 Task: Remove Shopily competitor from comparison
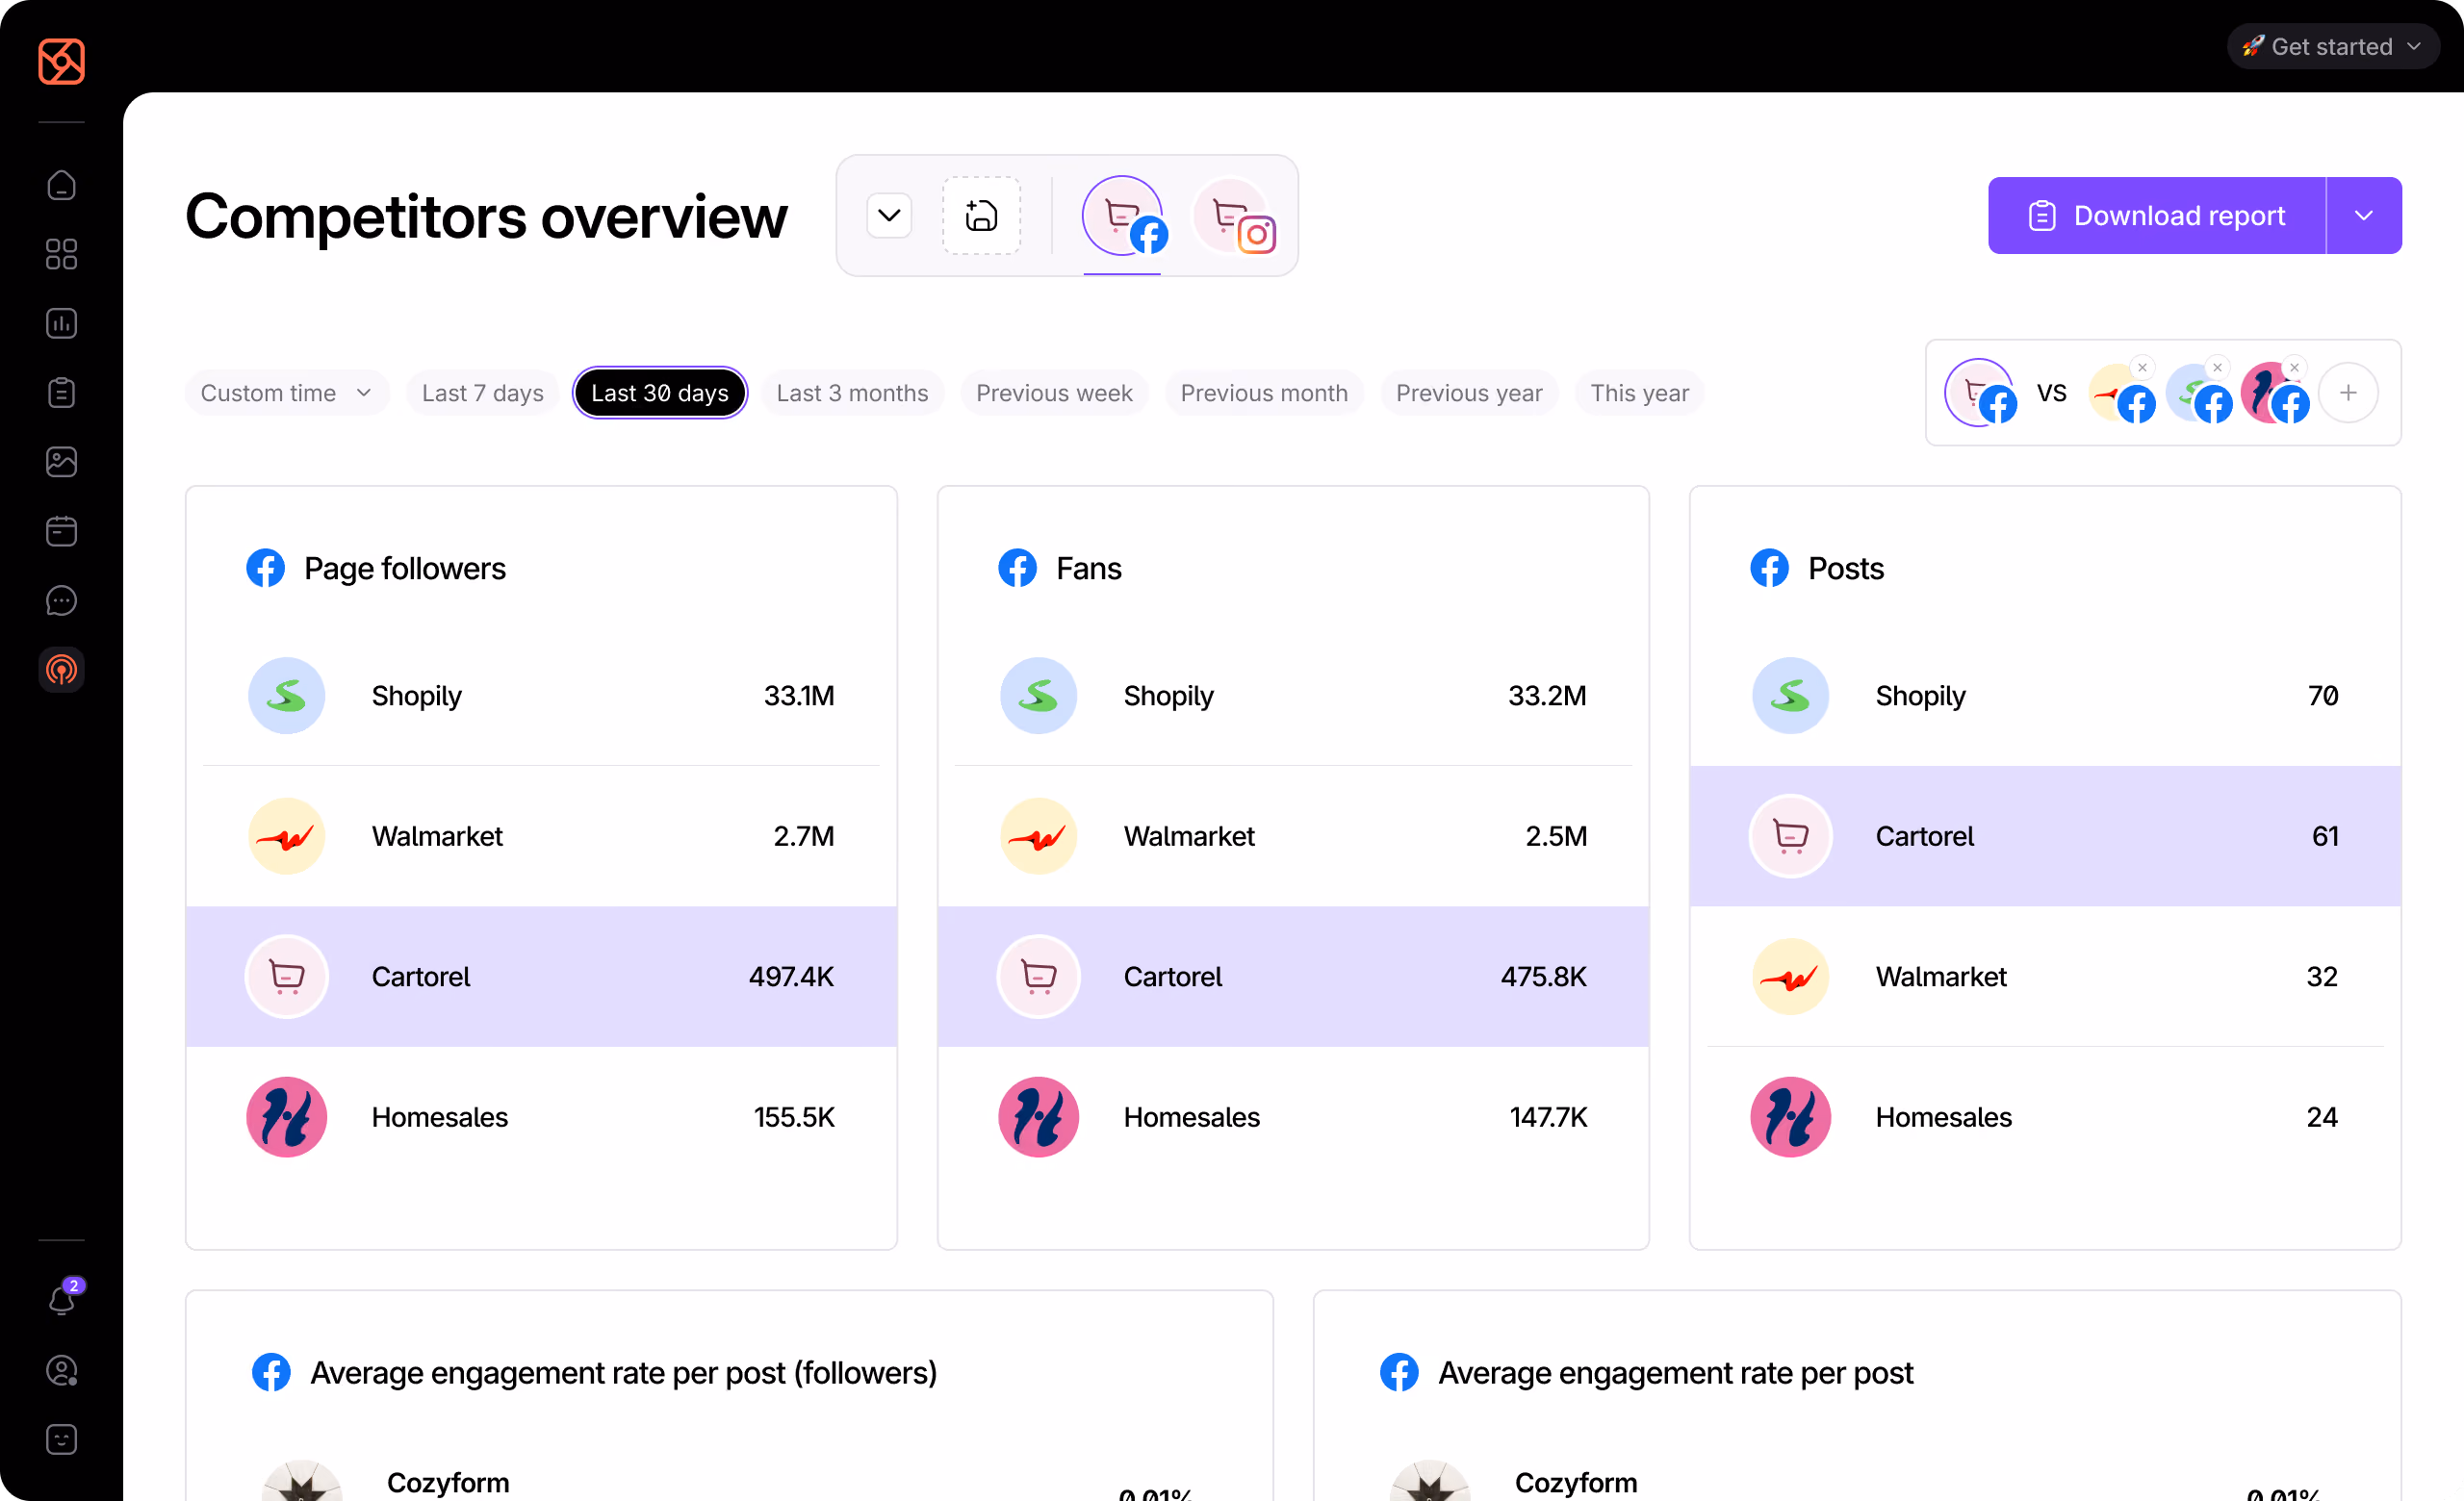pos(2217,367)
